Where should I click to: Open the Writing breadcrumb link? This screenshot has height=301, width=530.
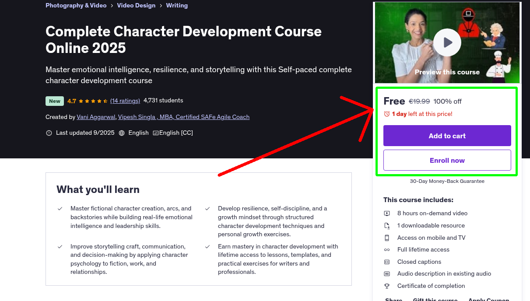pyautogui.click(x=177, y=6)
